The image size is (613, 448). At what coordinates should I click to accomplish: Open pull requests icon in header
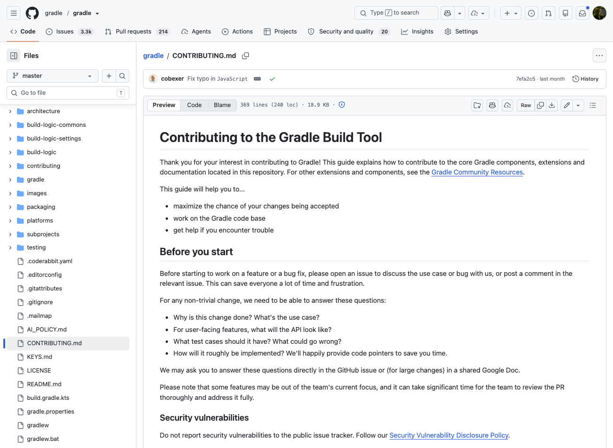pos(548,13)
